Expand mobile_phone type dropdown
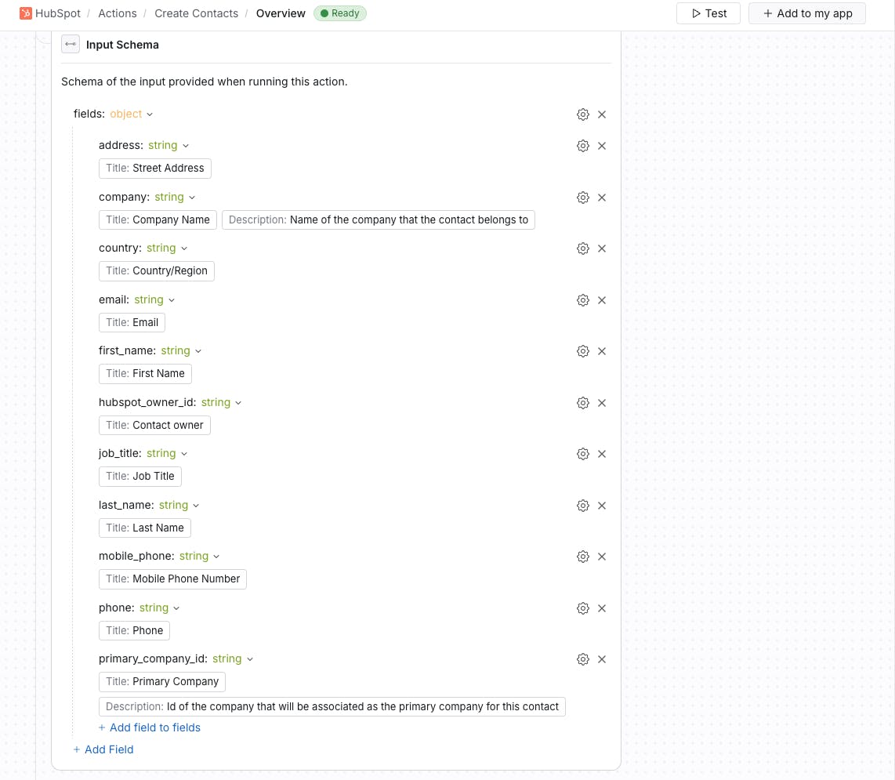Image resolution: width=895 pixels, height=780 pixels. click(199, 557)
